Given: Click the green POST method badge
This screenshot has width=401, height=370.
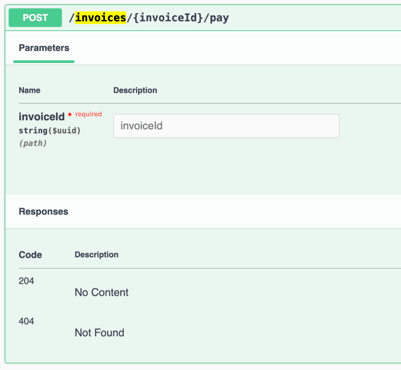Looking at the screenshot, I should 35,18.
